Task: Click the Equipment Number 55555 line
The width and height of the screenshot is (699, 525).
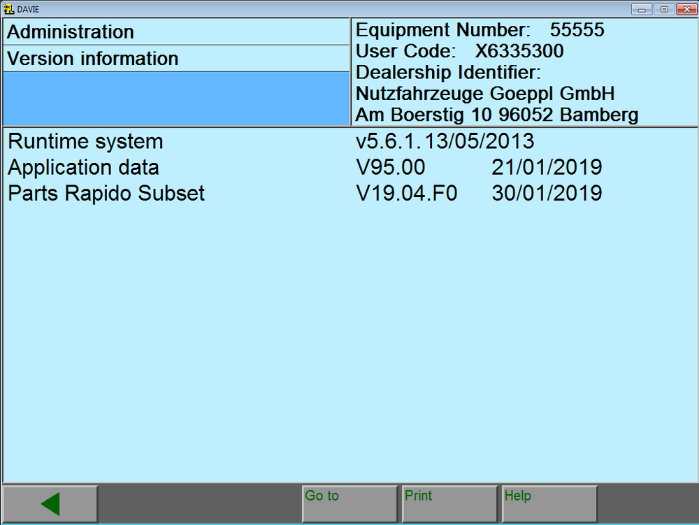Action: click(480, 31)
